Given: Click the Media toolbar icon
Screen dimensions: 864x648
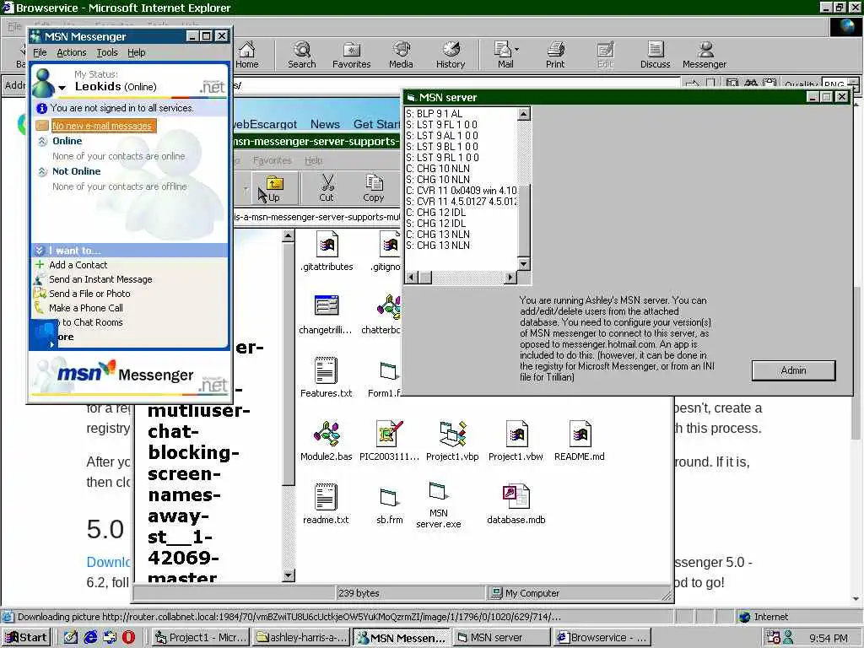Looking at the screenshot, I should [401, 55].
